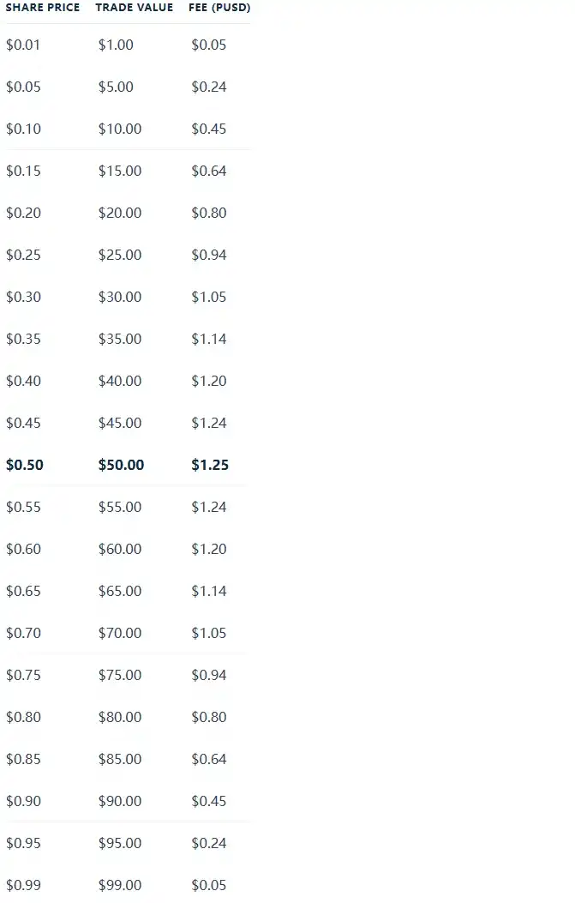The image size is (575, 903).
Task: Select the bold $0.50 share price cell
Action: (x=25, y=465)
